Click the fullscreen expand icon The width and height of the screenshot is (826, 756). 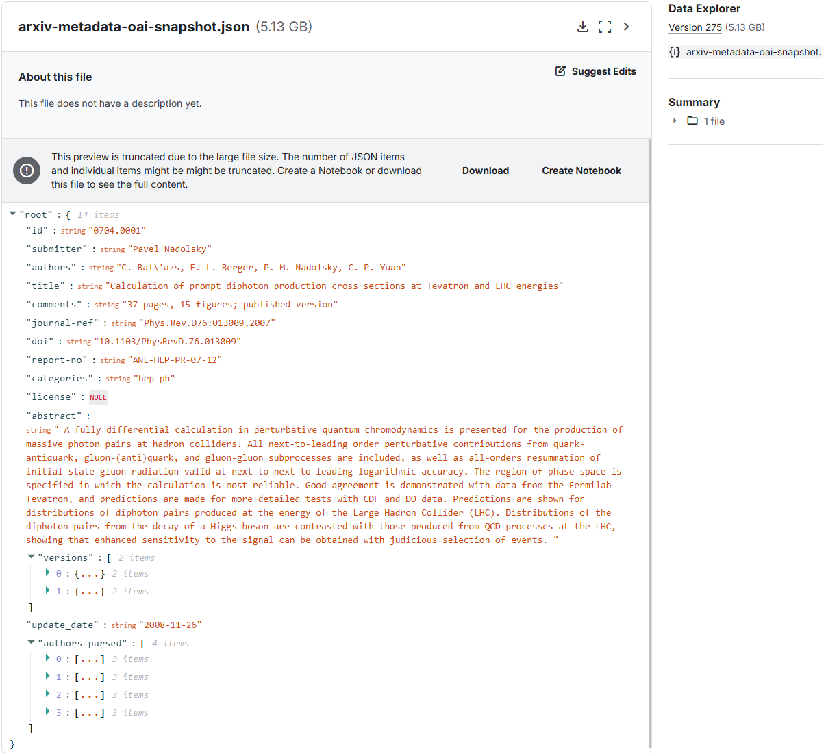(605, 27)
